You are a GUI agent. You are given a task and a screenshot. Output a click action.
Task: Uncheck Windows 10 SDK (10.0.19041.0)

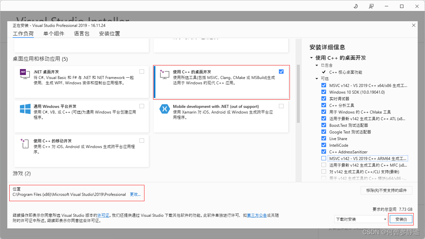pos(324,92)
